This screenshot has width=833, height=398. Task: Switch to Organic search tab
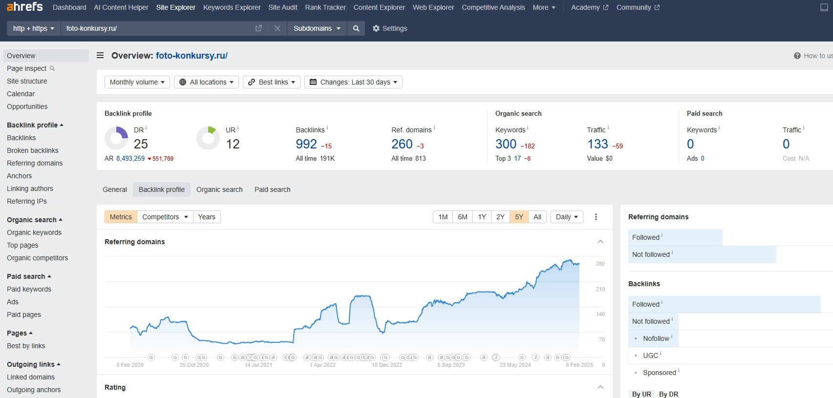(x=219, y=189)
